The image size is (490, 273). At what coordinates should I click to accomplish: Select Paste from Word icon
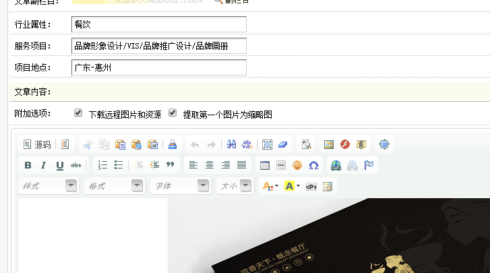click(x=153, y=145)
